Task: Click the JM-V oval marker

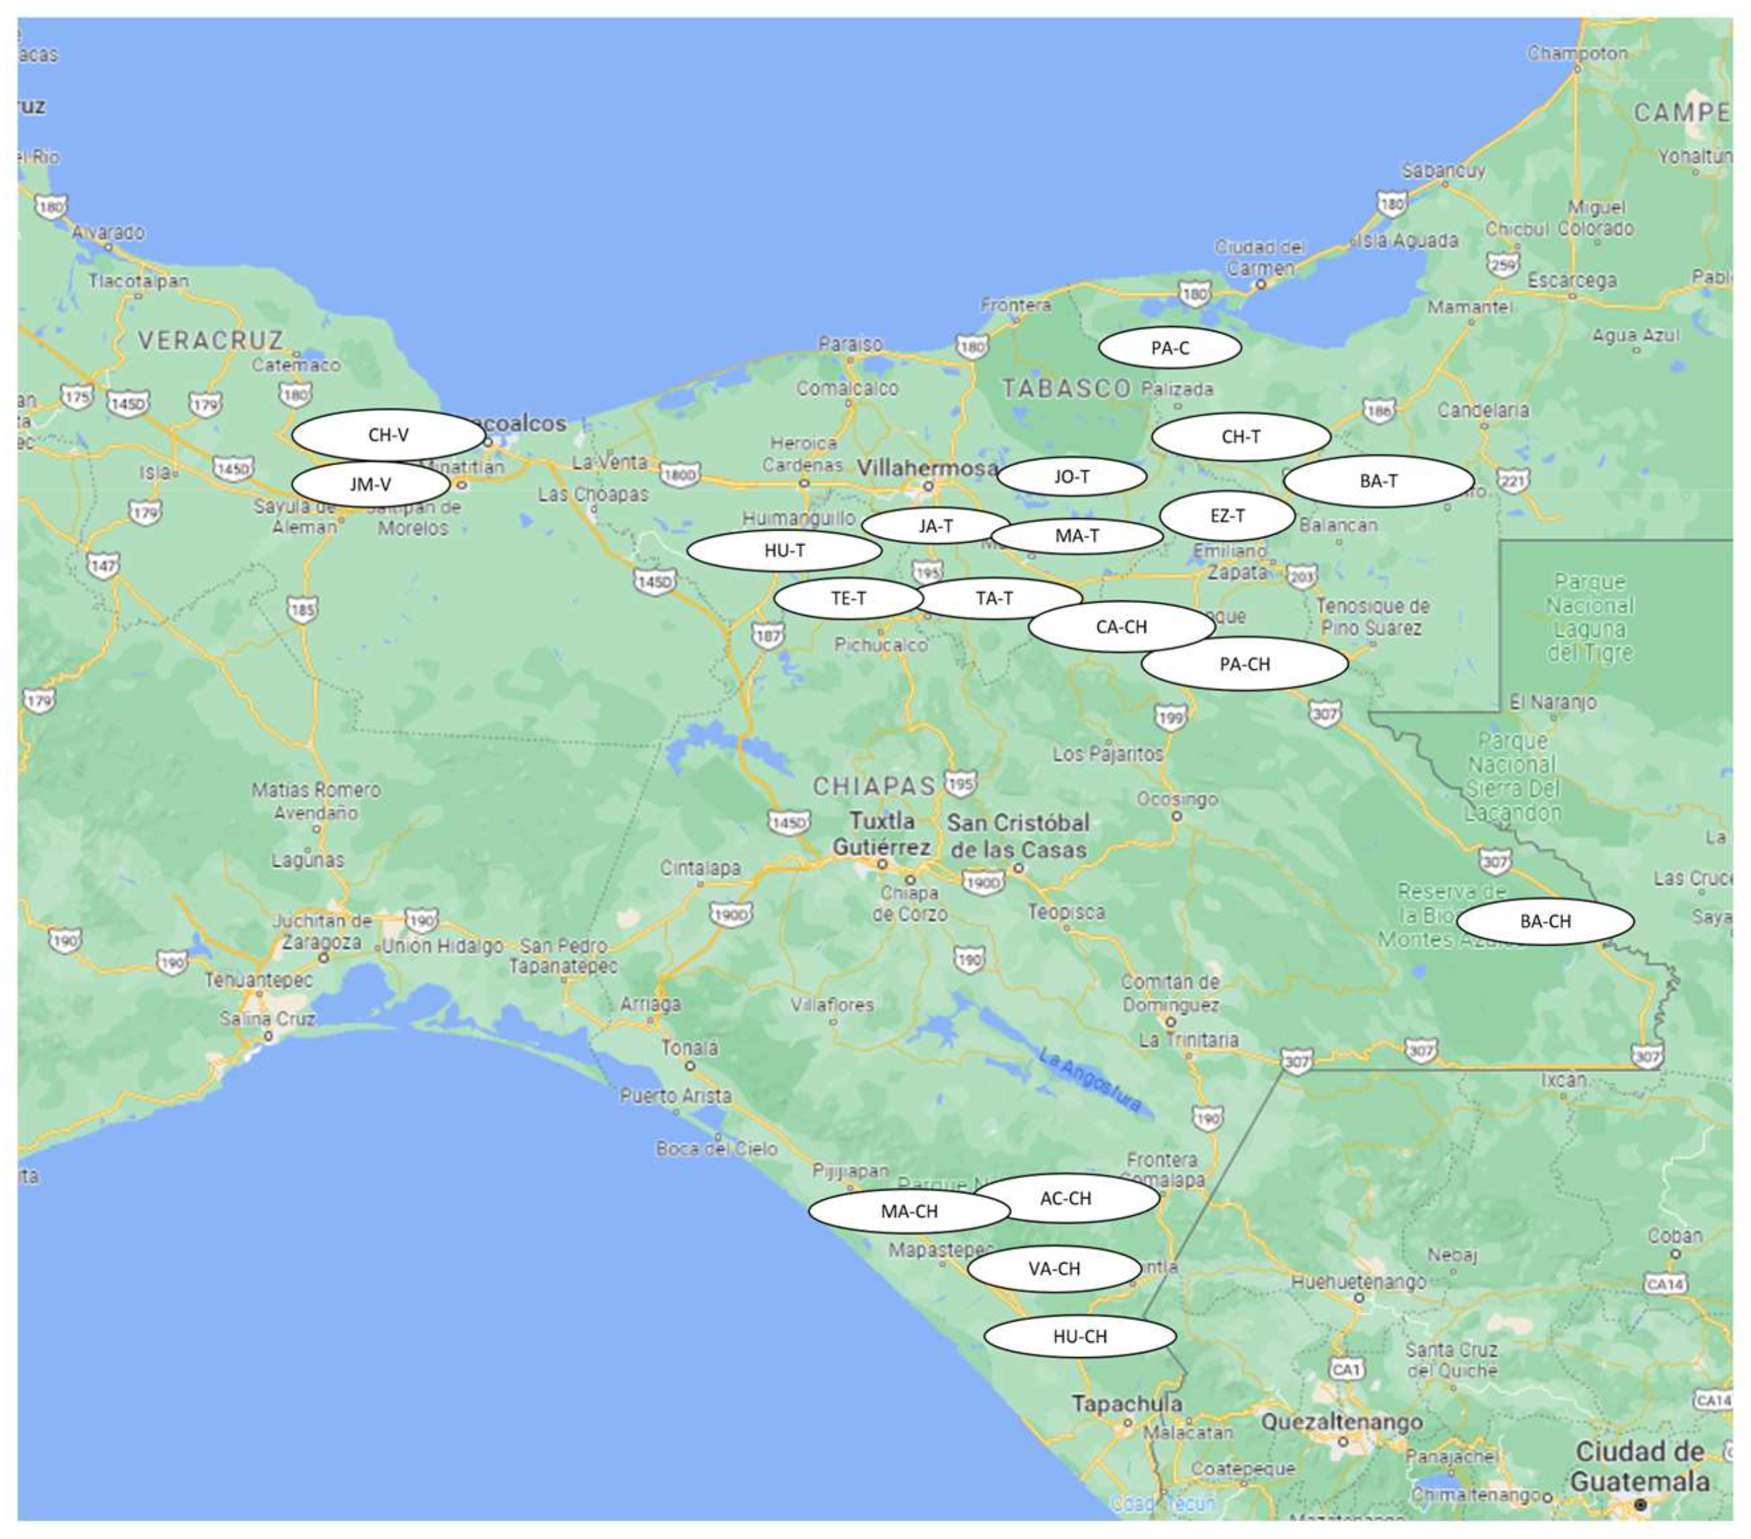Action: tap(370, 484)
